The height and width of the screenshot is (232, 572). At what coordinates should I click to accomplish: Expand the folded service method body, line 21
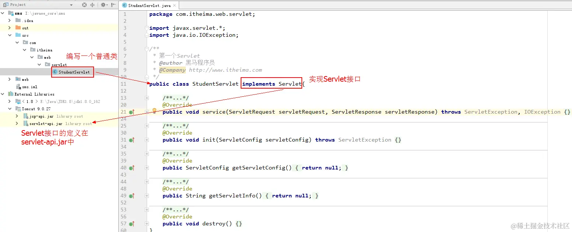click(x=147, y=112)
